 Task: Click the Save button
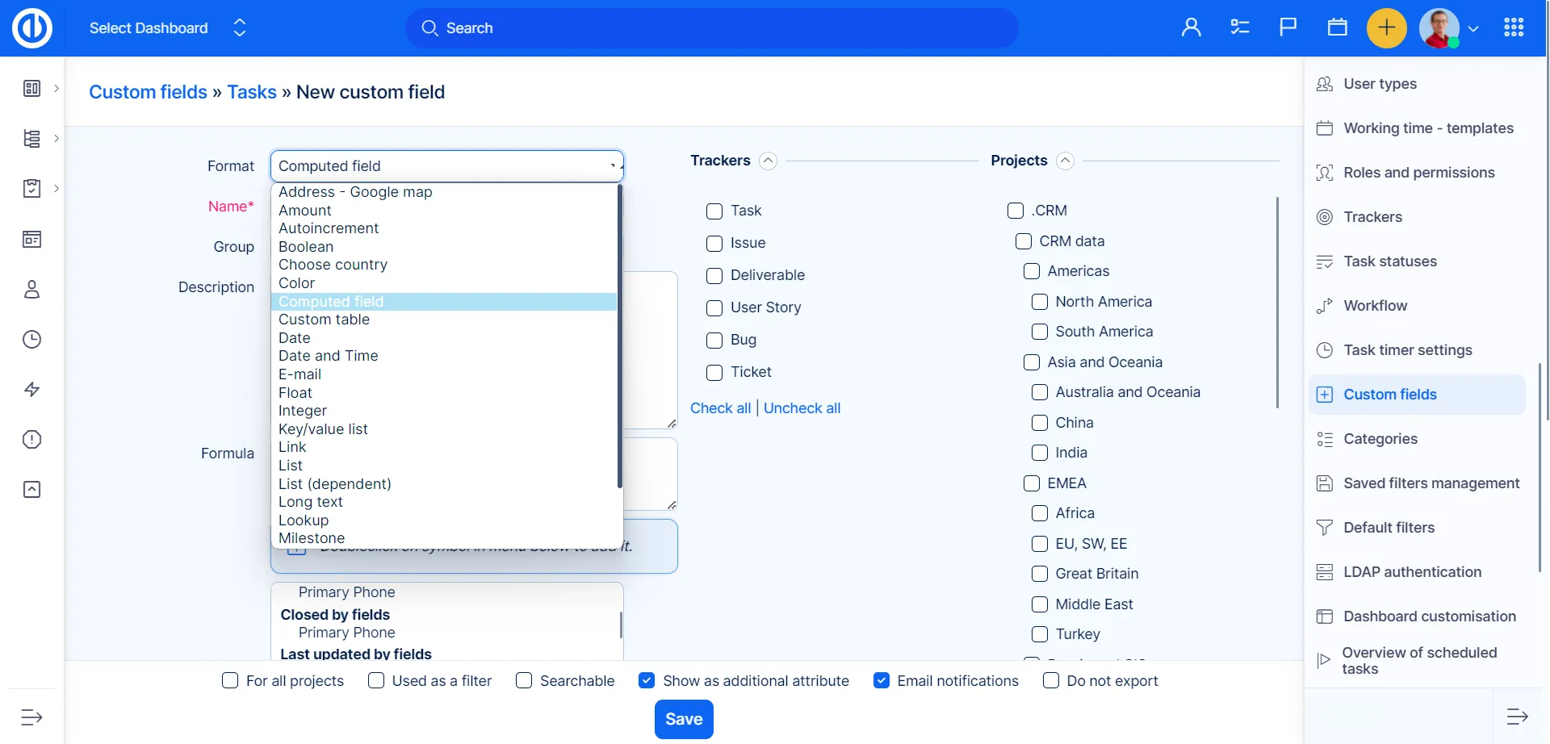click(684, 719)
